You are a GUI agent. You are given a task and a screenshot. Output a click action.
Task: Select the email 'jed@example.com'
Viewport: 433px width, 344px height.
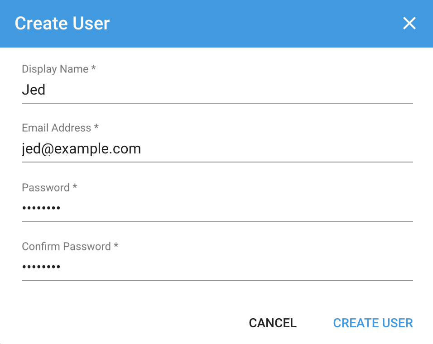point(82,148)
